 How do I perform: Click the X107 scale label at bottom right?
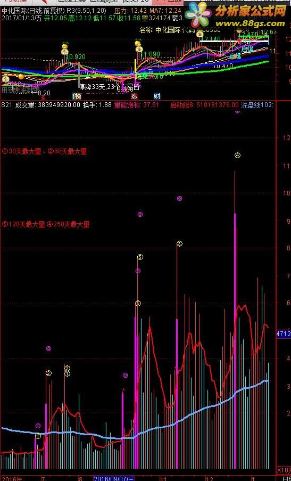click(284, 470)
